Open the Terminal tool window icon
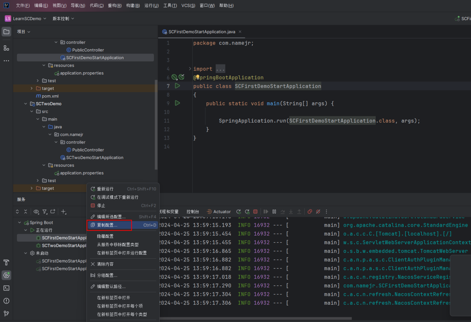471x322 pixels. (6, 288)
